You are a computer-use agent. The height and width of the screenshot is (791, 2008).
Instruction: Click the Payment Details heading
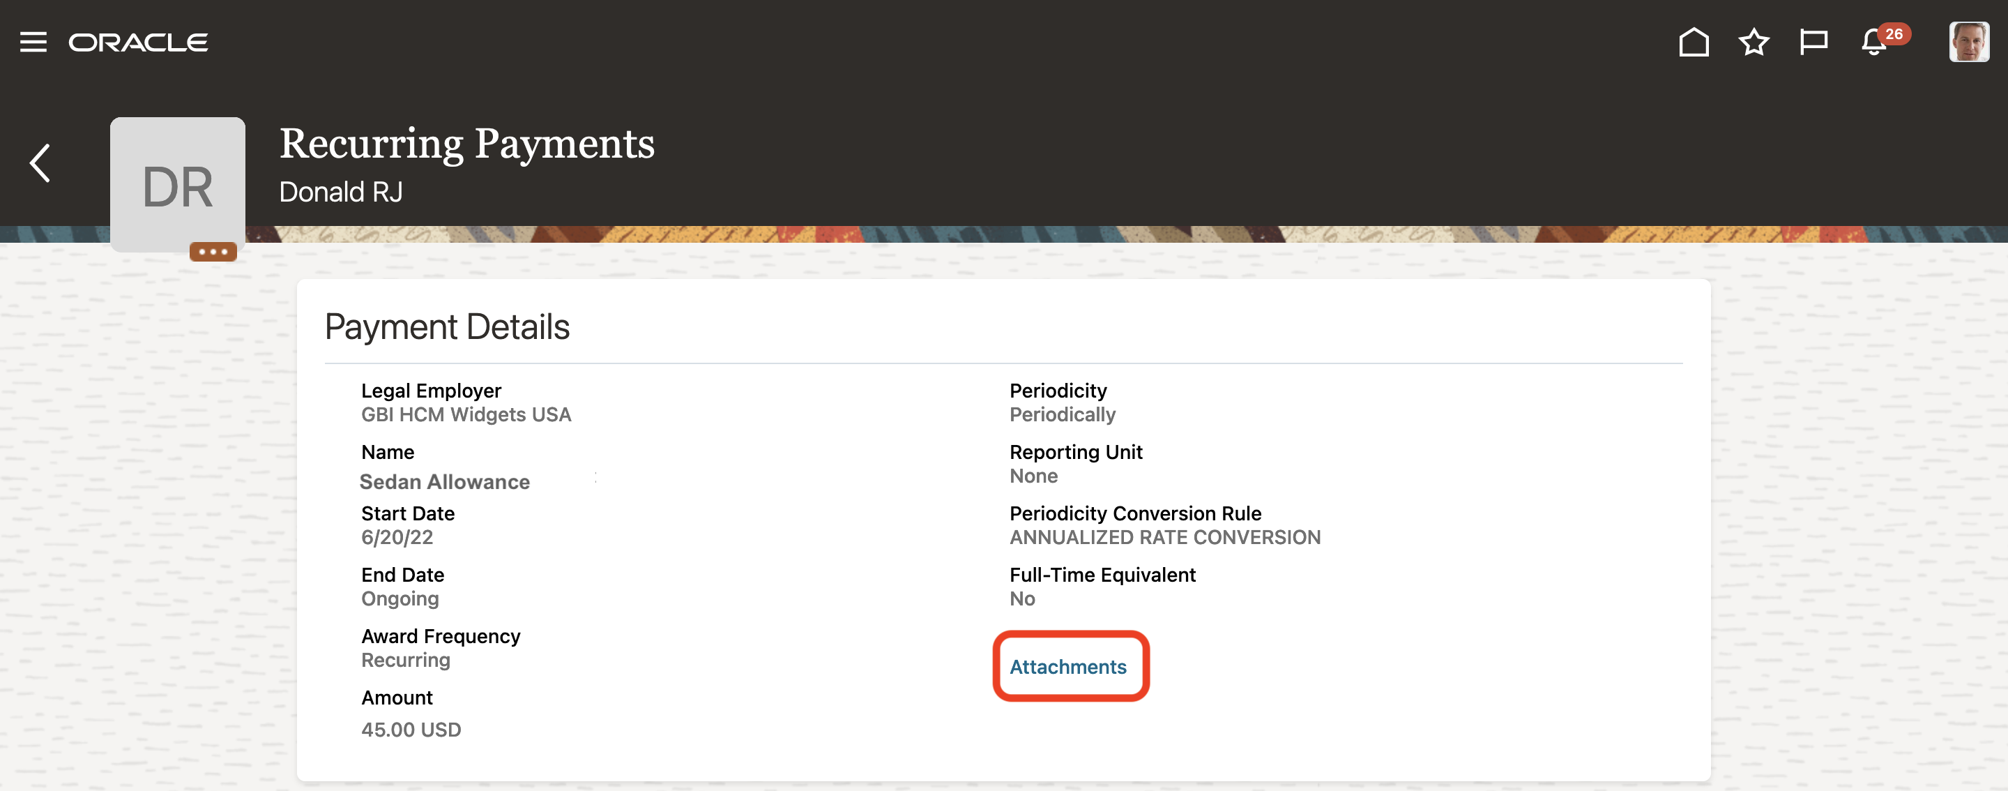coord(447,327)
